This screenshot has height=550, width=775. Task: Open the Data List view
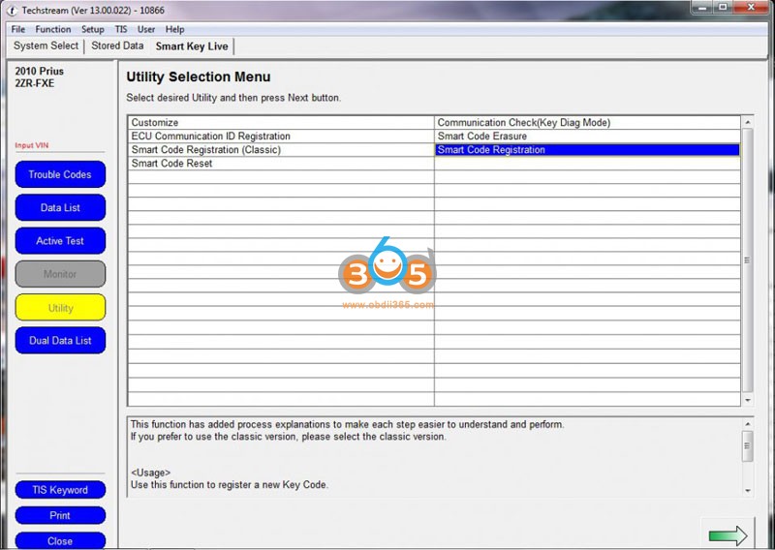tap(60, 207)
